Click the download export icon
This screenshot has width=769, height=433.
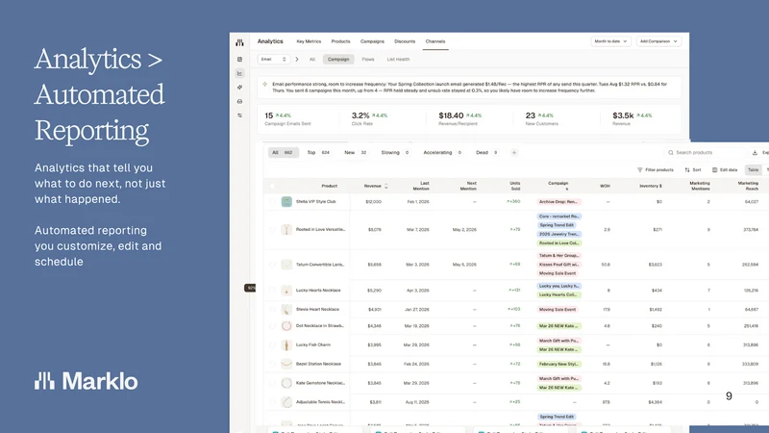tap(755, 153)
